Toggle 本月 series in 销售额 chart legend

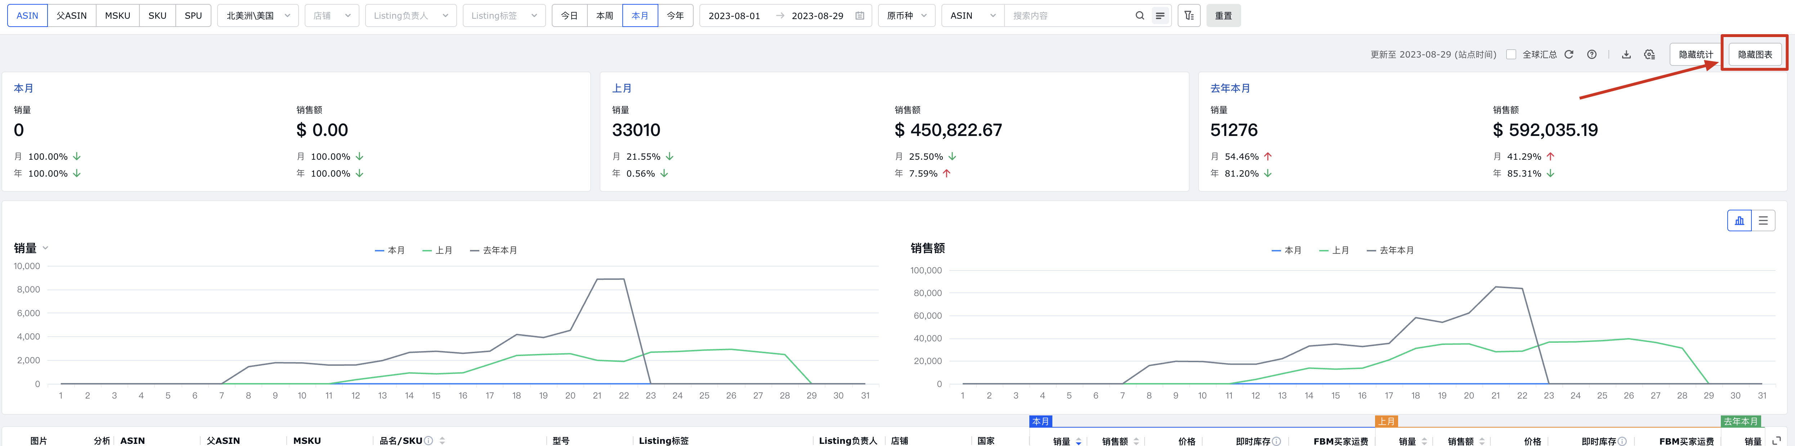coord(1286,250)
